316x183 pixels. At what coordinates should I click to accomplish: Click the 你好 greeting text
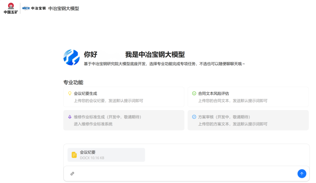click(91, 54)
